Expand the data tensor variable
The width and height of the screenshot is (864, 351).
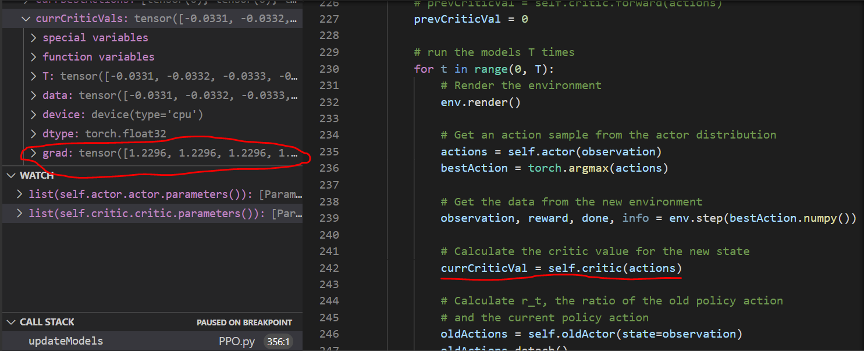[x=34, y=95]
